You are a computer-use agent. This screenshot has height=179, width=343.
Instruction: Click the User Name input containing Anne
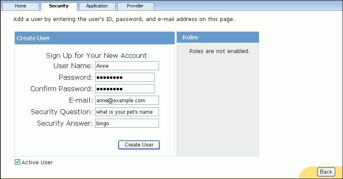(x=127, y=66)
